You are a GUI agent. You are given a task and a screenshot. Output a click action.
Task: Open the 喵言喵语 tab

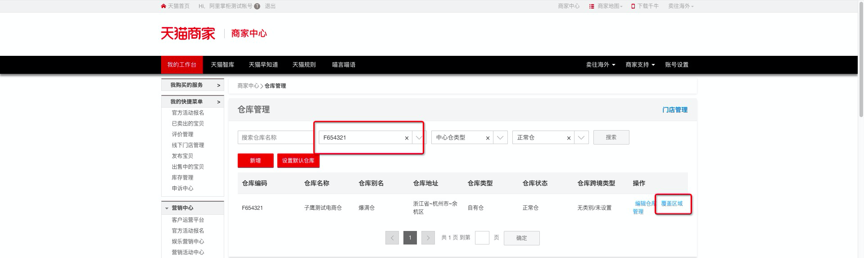tap(344, 65)
